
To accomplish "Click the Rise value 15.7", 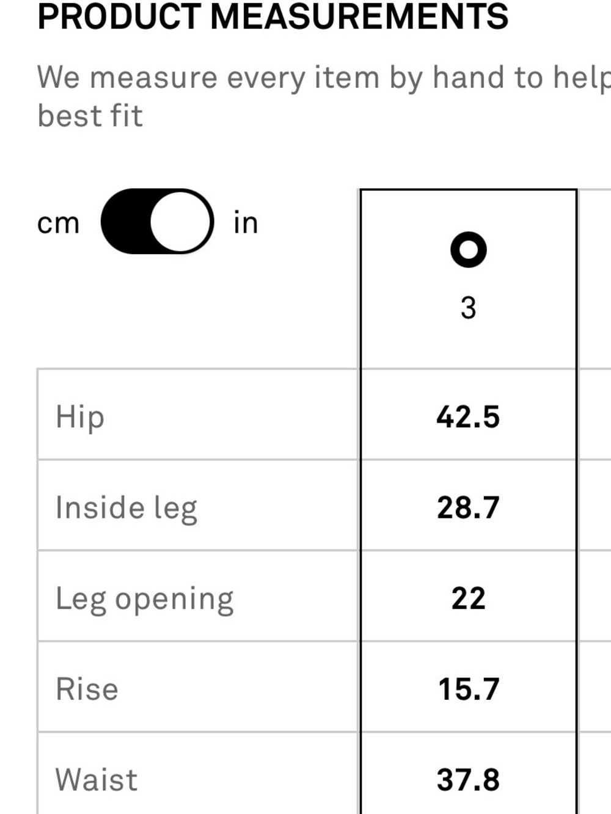I will pyautogui.click(x=468, y=689).
